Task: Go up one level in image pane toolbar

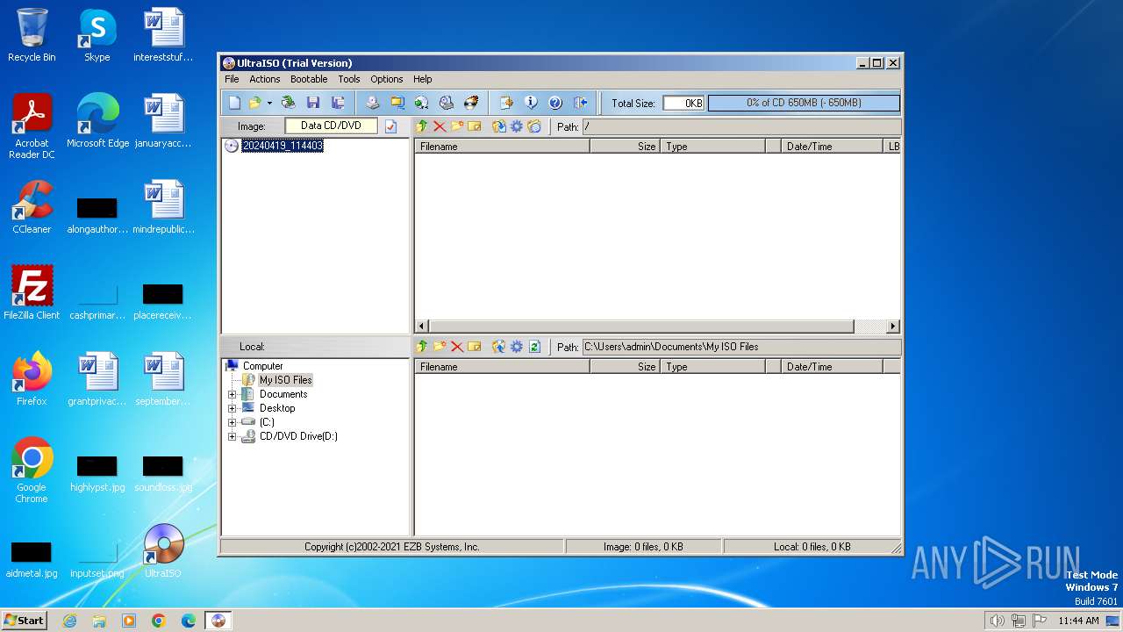Action: click(x=422, y=126)
